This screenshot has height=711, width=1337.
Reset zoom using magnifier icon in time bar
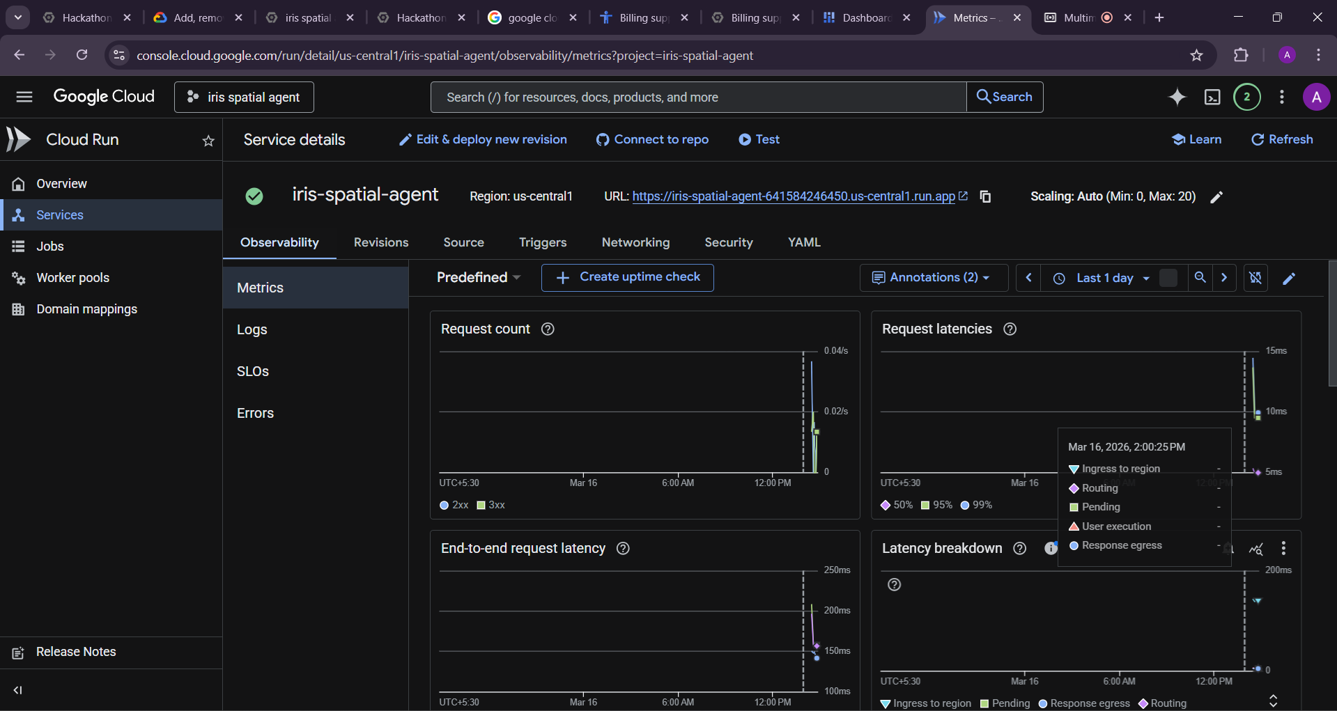pyautogui.click(x=1200, y=278)
